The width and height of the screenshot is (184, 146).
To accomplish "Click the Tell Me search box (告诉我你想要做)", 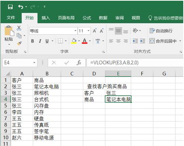I will click(x=166, y=18).
